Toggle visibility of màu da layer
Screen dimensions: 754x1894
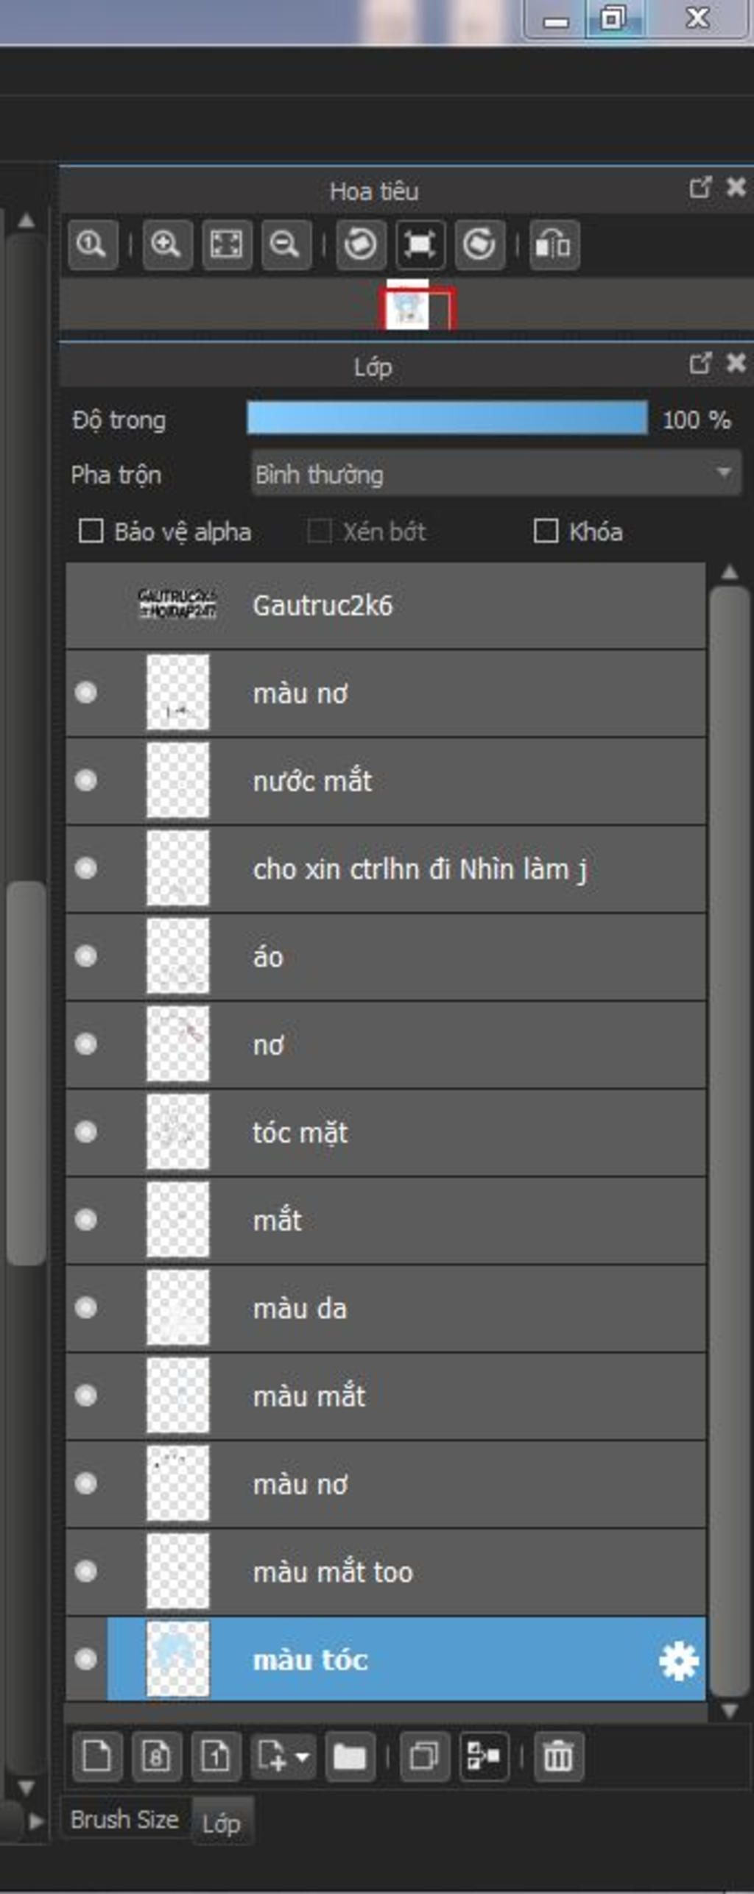coord(86,1308)
